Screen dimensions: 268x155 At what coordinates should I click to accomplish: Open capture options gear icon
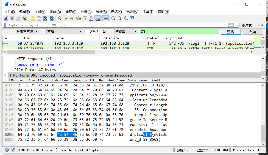coord(25,18)
